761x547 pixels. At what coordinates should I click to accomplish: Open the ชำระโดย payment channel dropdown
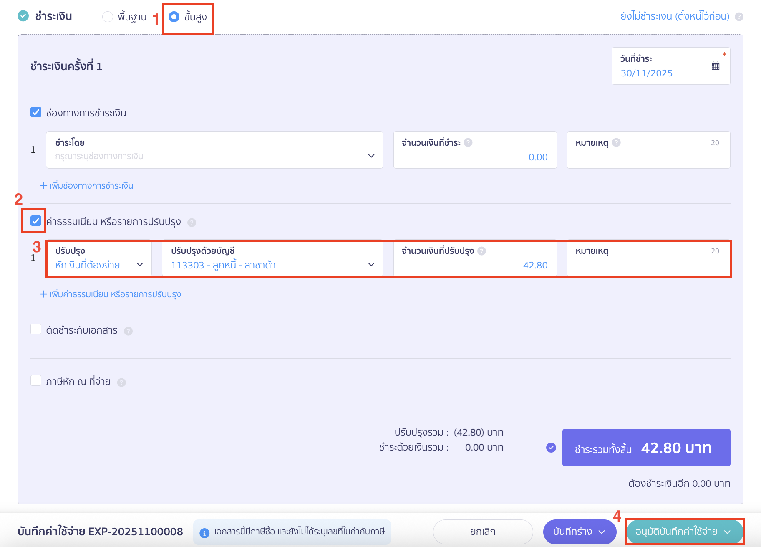tap(214, 150)
